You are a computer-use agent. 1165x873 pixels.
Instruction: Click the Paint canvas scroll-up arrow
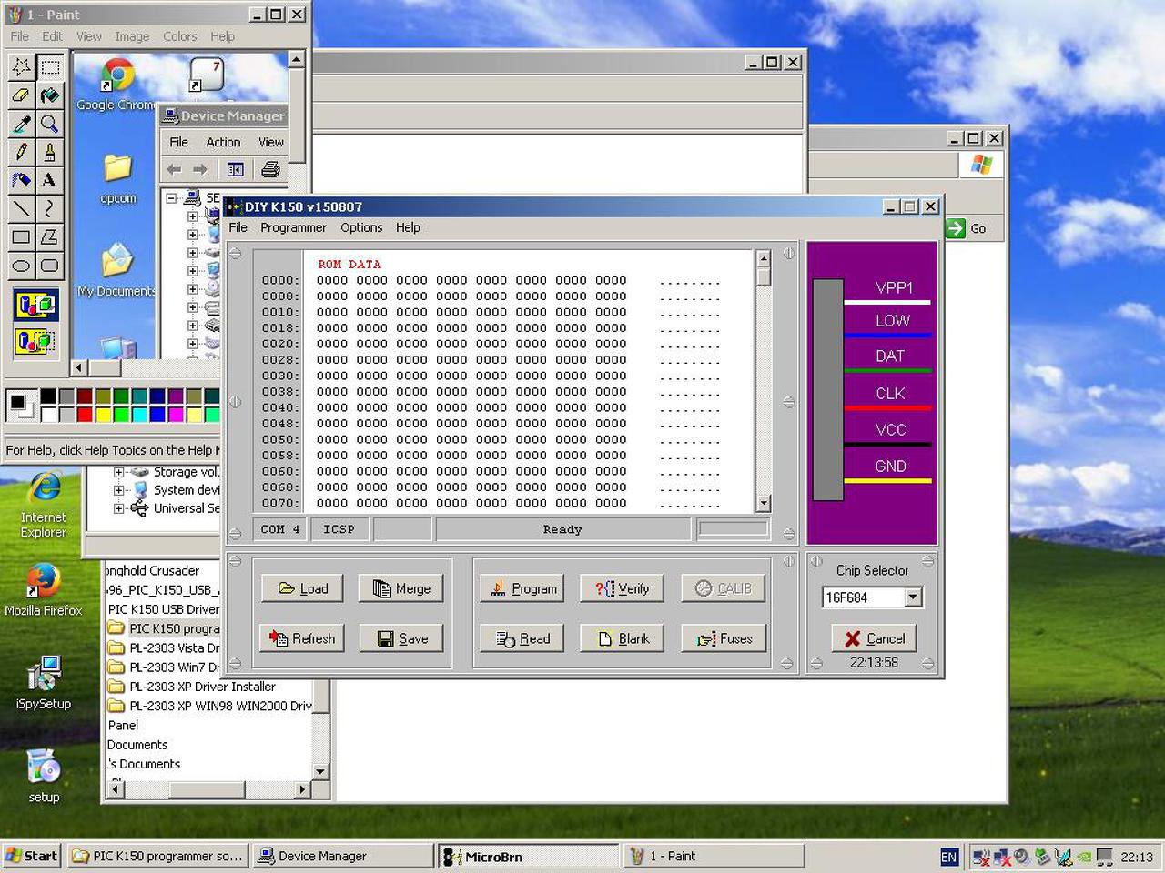click(297, 59)
